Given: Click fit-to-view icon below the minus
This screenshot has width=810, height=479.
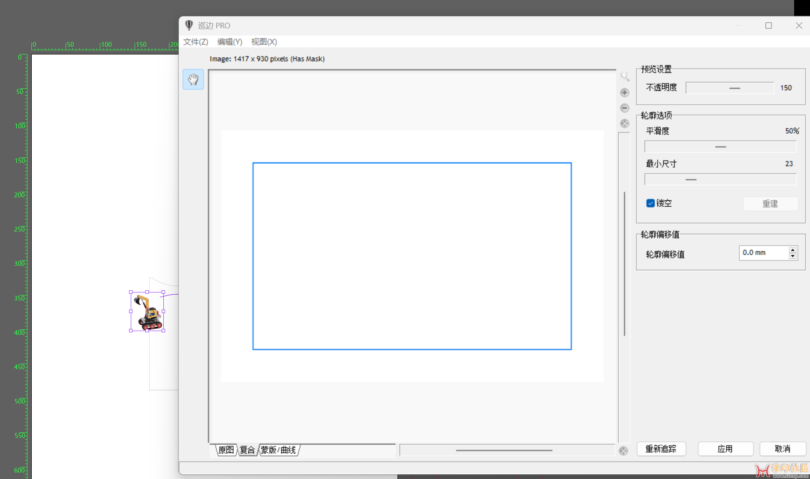Looking at the screenshot, I should [x=625, y=124].
